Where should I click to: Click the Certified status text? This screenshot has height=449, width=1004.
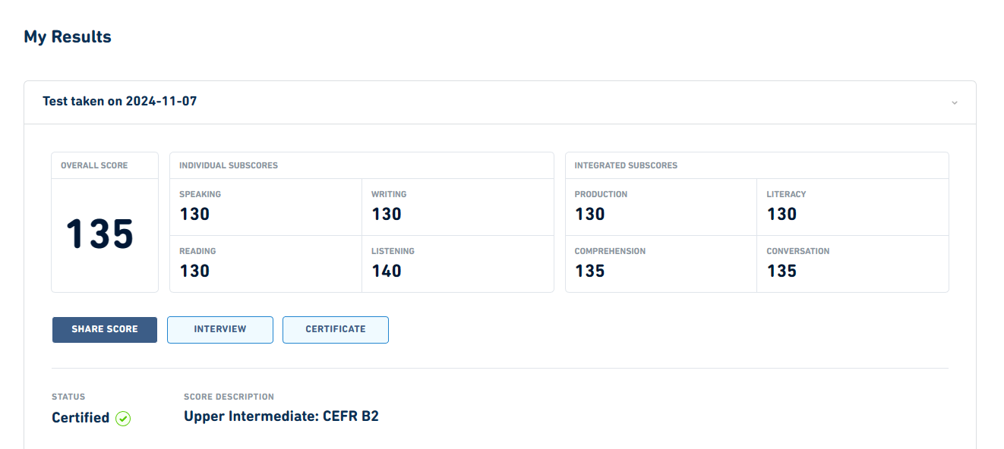[81, 418]
